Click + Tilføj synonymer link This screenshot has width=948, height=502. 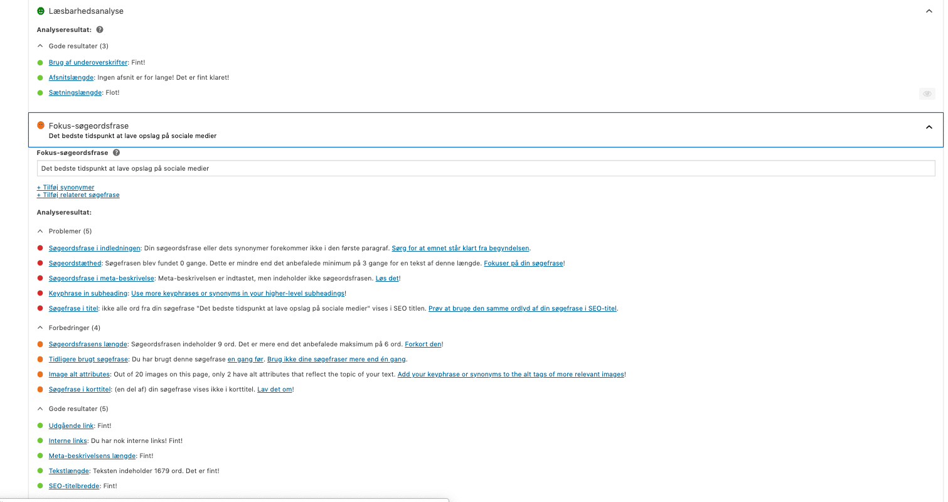[66, 187]
